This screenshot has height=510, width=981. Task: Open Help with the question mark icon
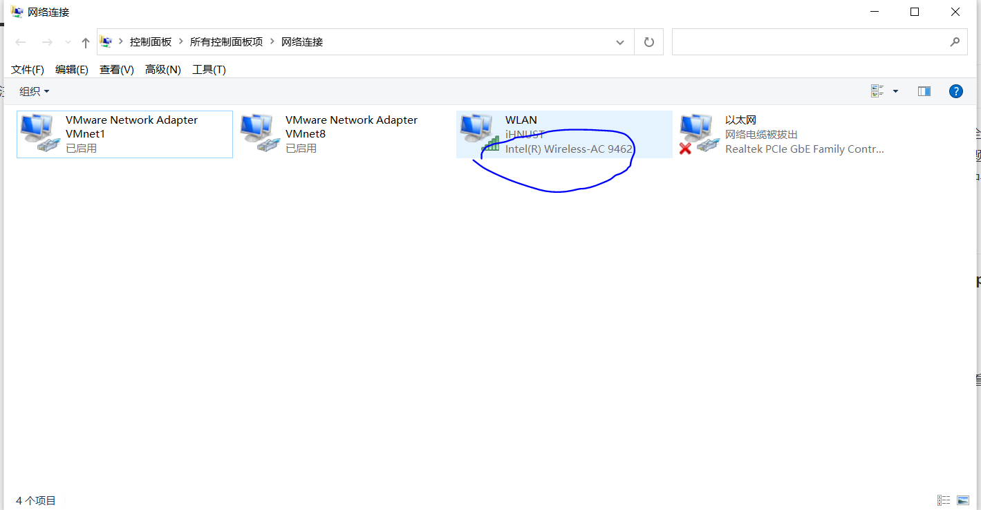[x=956, y=91]
